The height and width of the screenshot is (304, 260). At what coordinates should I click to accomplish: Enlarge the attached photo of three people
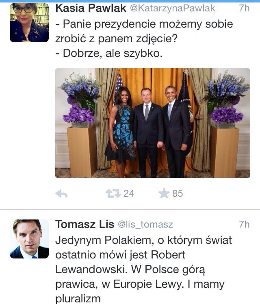(x=152, y=123)
